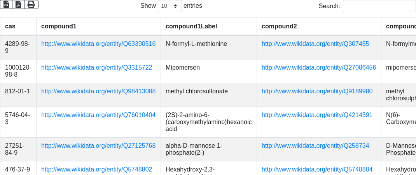Open the Q76010404 Wikidata link
The height and width of the screenshot is (175, 416).
click(98, 115)
